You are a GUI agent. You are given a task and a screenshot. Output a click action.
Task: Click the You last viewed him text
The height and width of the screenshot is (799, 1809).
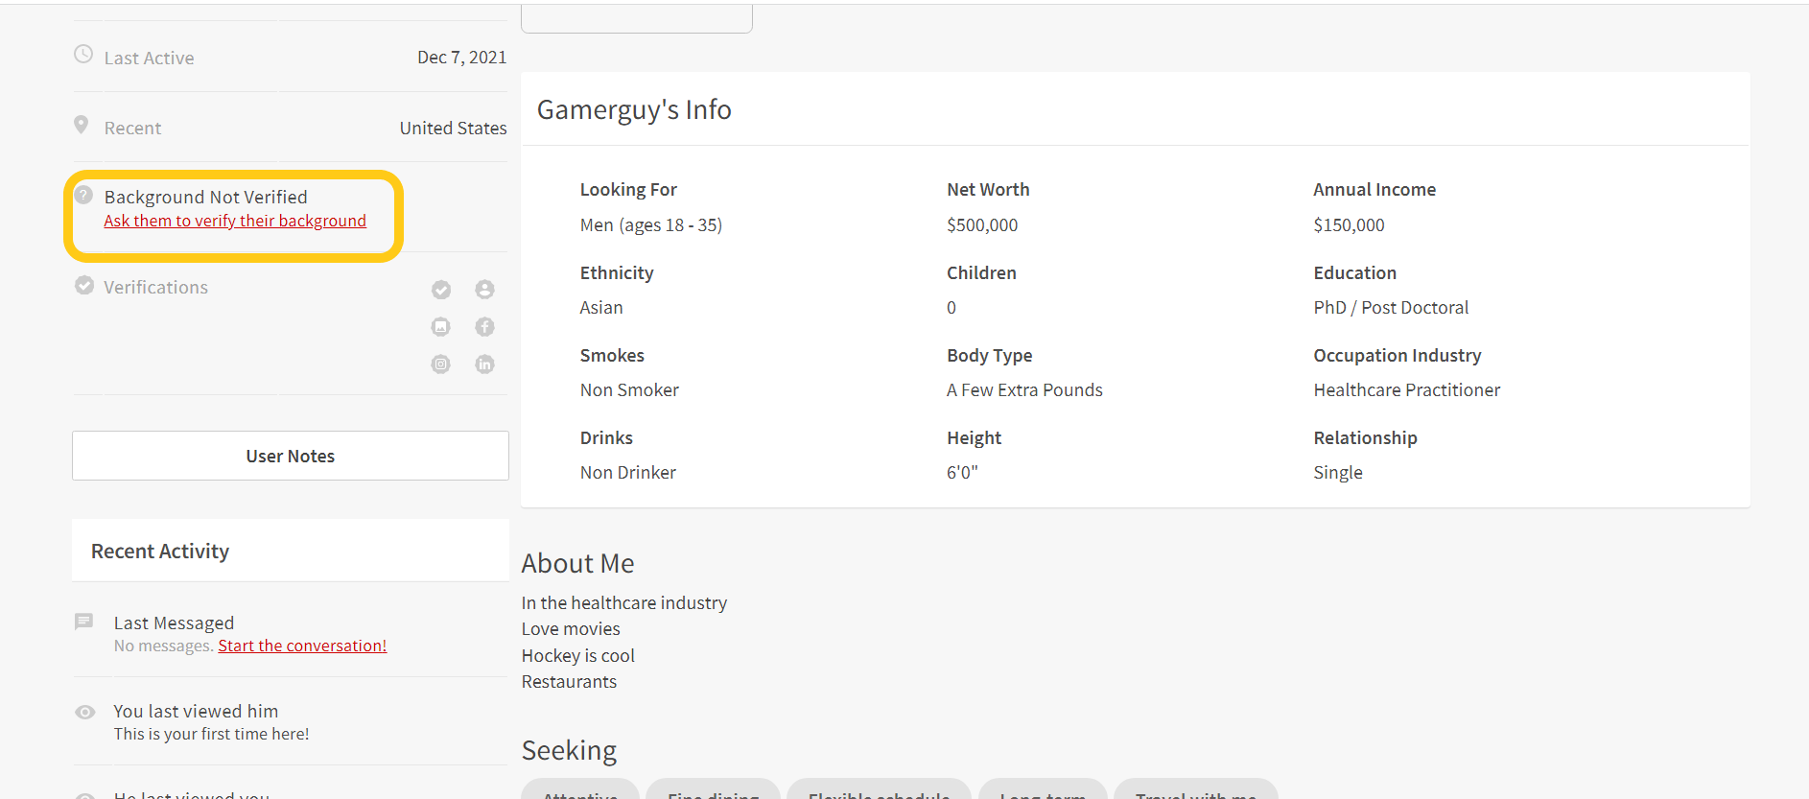[x=196, y=711]
